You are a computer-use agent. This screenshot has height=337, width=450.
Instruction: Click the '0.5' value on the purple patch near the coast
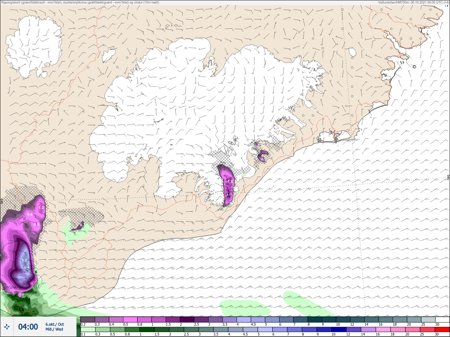(263, 159)
